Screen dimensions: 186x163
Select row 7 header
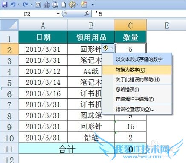click(9, 104)
